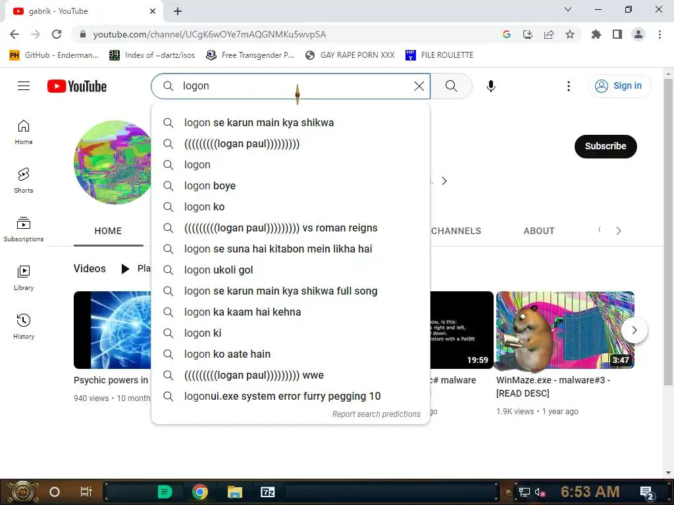674x505 pixels.
Task: Click the YouTube logo
Action: tap(77, 86)
